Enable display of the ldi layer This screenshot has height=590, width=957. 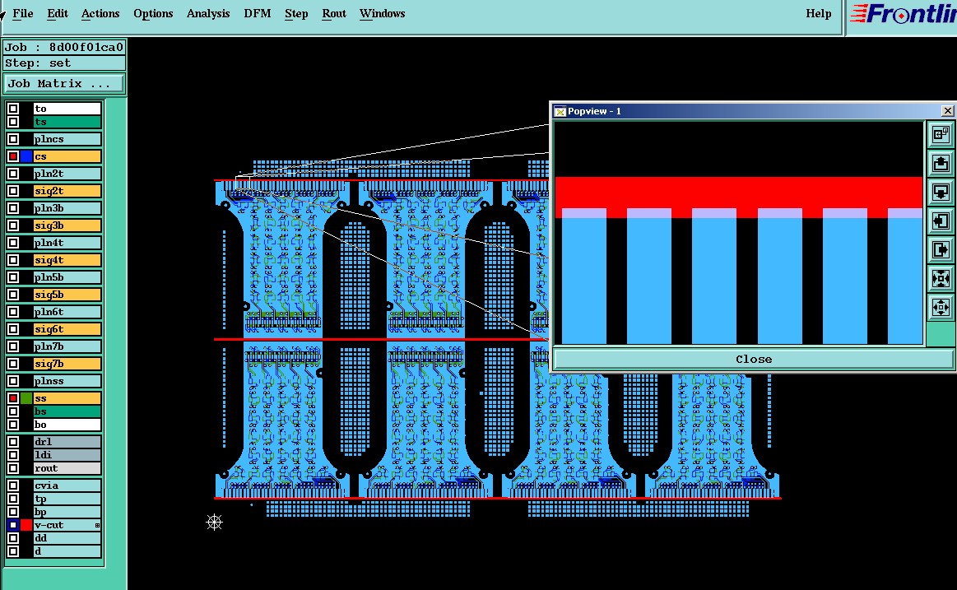point(13,454)
